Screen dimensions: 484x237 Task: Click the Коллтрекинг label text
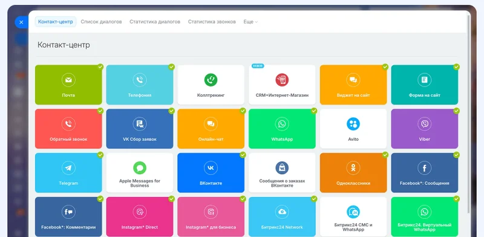click(211, 96)
